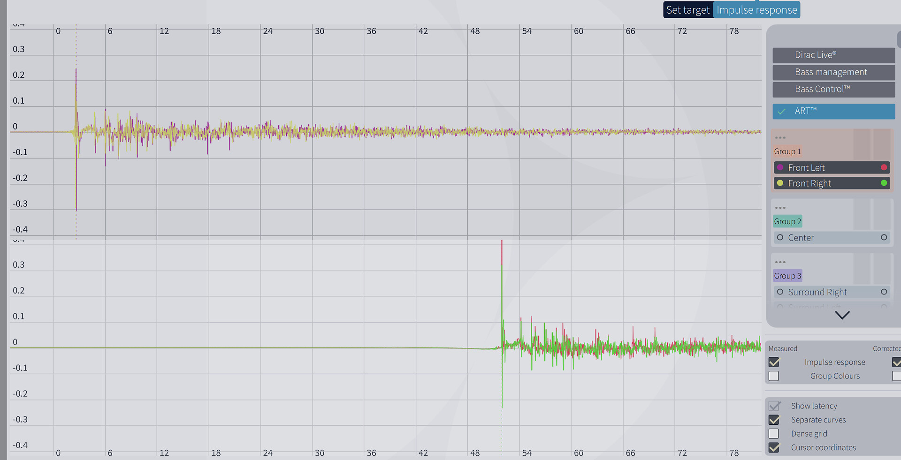Disable the Separate curves checkbox
This screenshot has width=901, height=460.
point(774,420)
